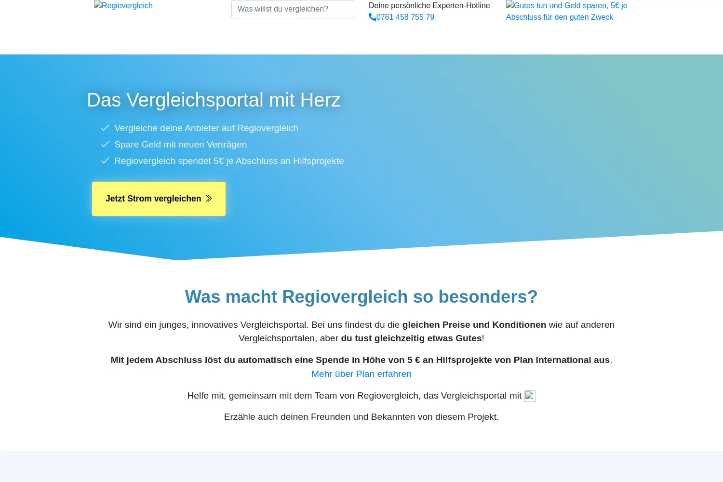Viewport: 723px width, 482px height.
Task: Click bold text 'gleichen Preise und Konditionen'
Action: tap(474, 325)
